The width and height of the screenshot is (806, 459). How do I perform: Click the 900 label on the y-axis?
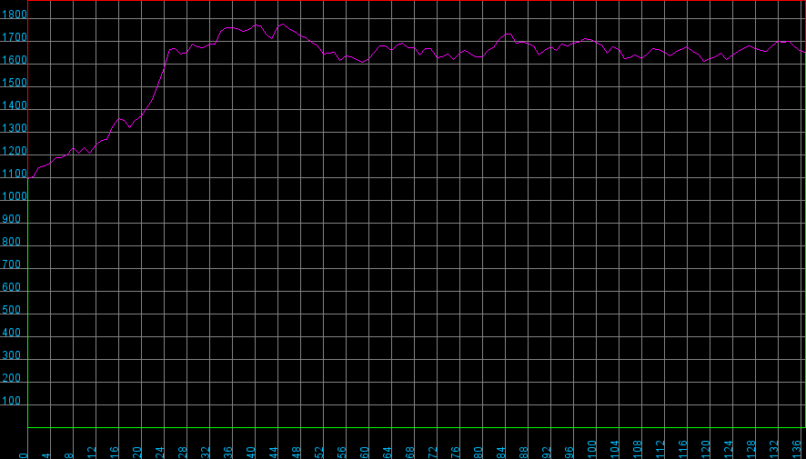tap(14, 220)
